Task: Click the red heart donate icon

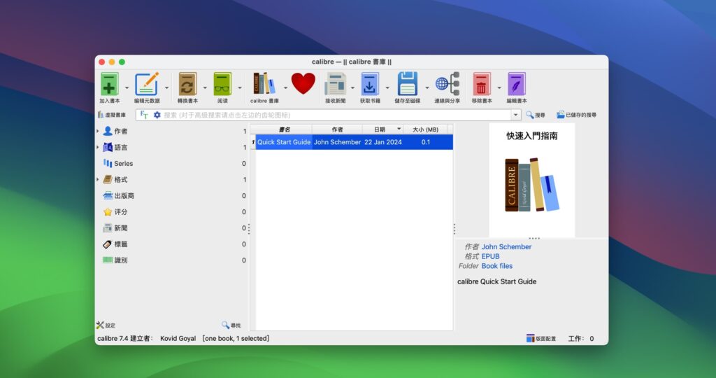Action: pyautogui.click(x=303, y=83)
